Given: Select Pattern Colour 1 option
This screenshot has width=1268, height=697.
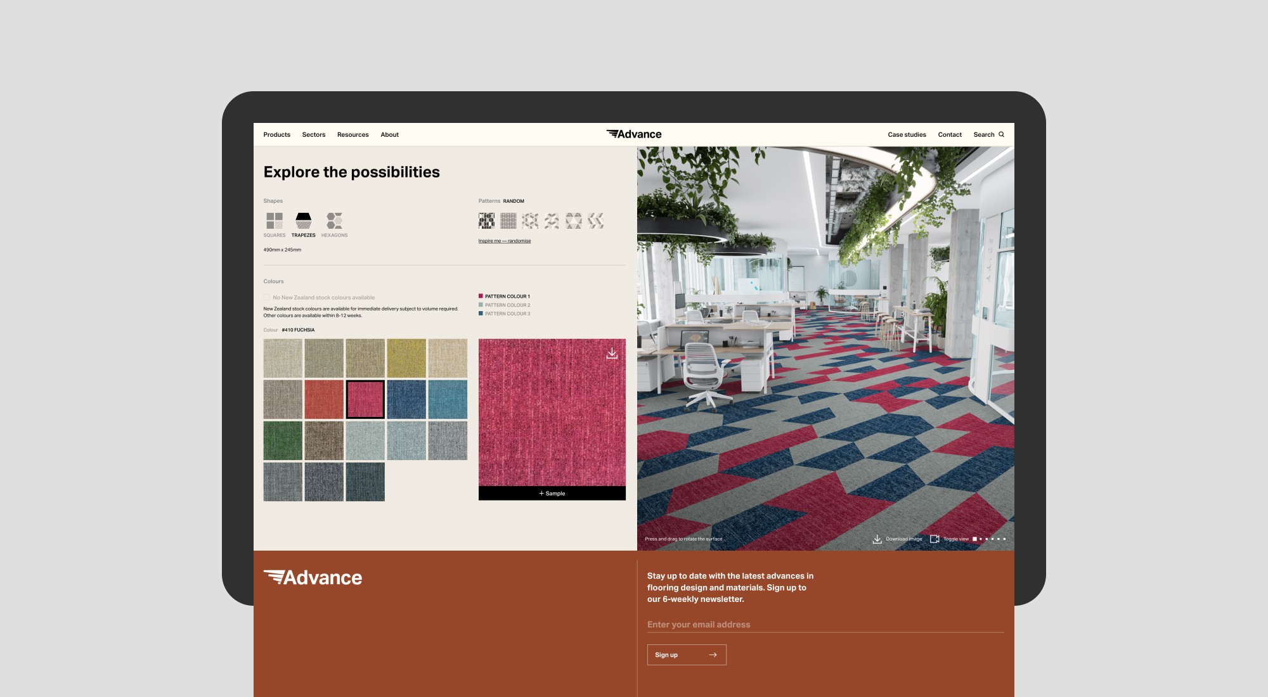Looking at the screenshot, I should pyautogui.click(x=507, y=297).
